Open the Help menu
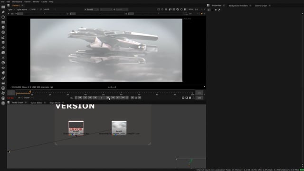This screenshot has width=304, height=171. pyautogui.click(x=51, y=2)
